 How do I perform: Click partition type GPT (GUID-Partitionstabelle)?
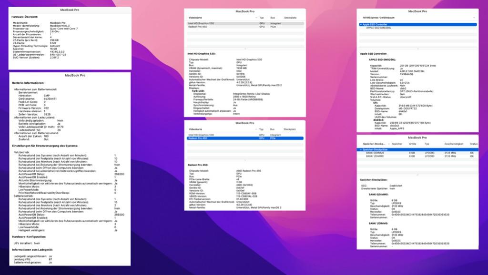pos(417,91)
